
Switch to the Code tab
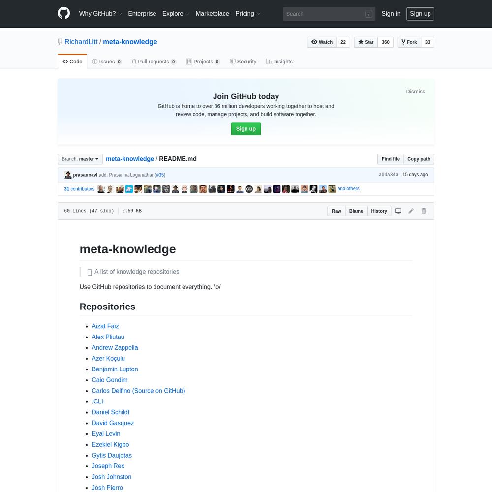point(72,61)
